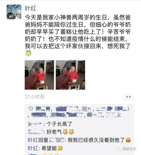Open the two-dot like/comment menu button
The height and width of the screenshot is (155, 141).
(128, 97)
